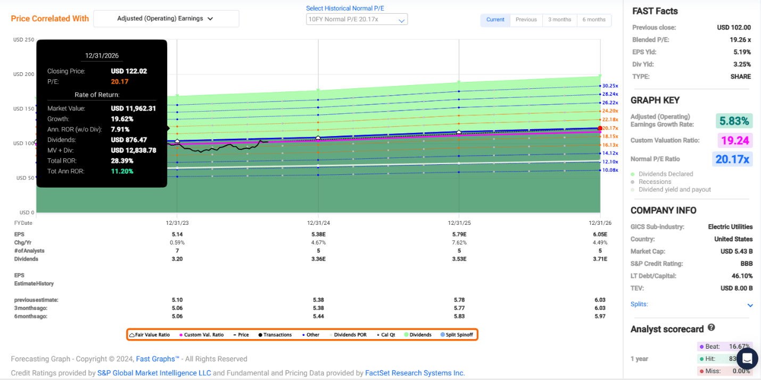
Task: Toggle Dividends Declared in the graph key
Action: pyautogui.click(x=665, y=174)
